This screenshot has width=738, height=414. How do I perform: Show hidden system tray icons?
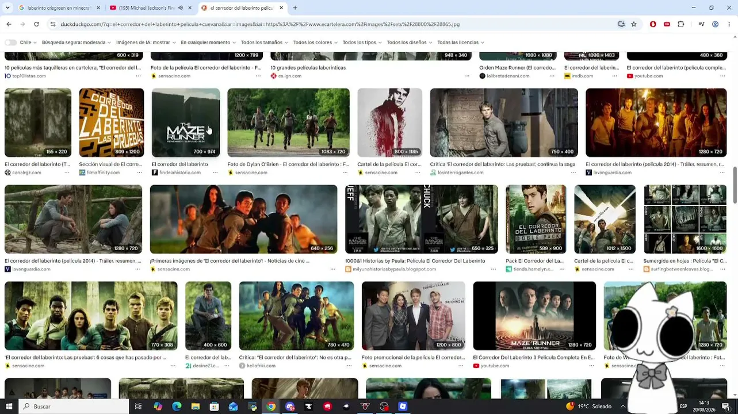pyautogui.click(x=623, y=407)
